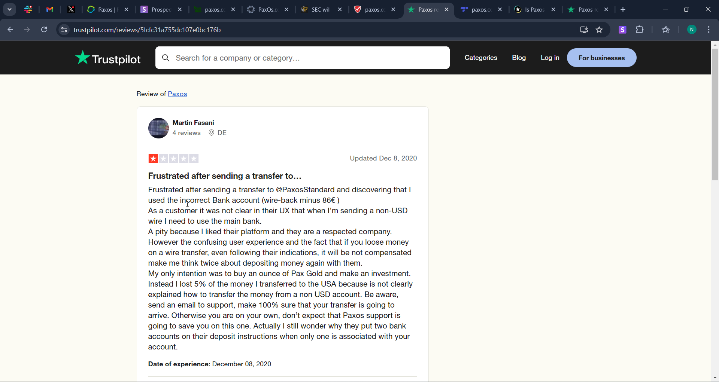Open Martin Fasani's profile avatar
The width and height of the screenshot is (719, 382).
click(x=158, y=128)
